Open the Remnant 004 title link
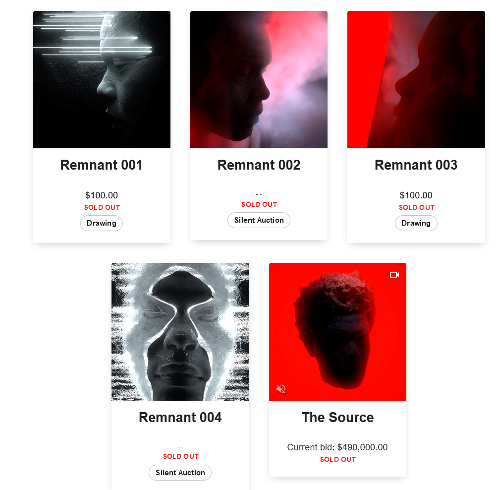The height and width of the screenshot is (490, 497). pos(180,418)
